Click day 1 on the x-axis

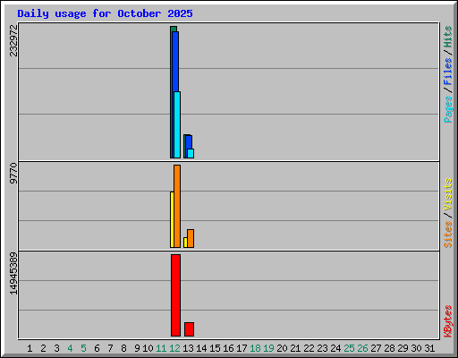tap(30, 348)
